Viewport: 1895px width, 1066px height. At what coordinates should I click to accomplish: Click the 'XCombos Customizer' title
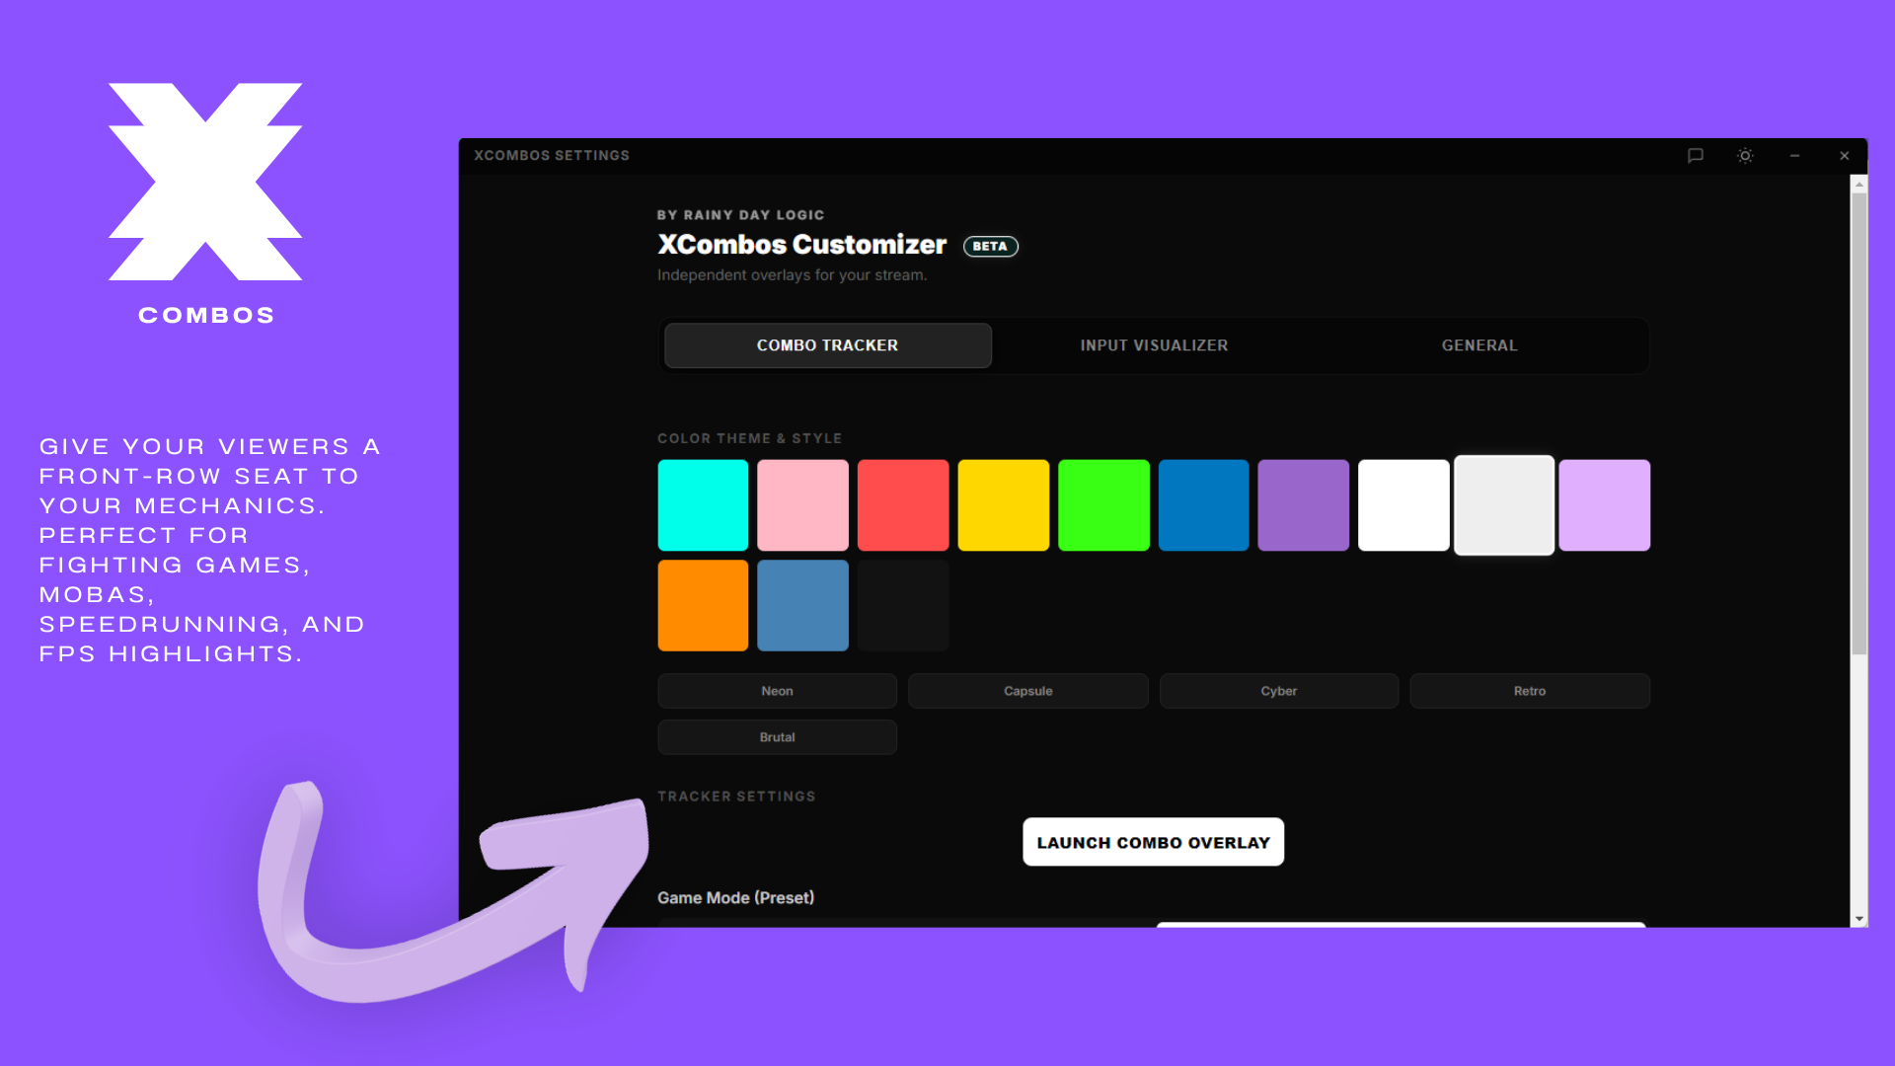[x=801, y=245]
